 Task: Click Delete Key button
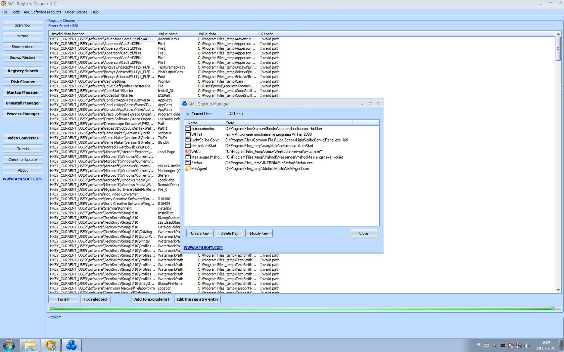coord(229,233)
